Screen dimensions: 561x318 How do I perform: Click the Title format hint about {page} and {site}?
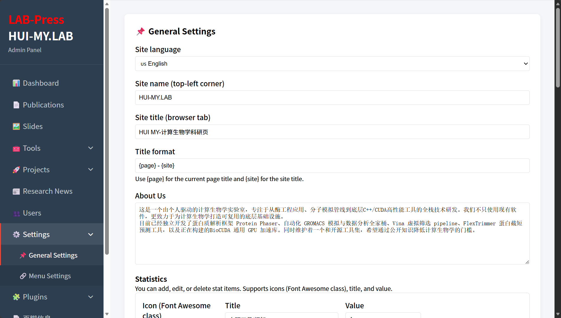[x=219, y=179]
